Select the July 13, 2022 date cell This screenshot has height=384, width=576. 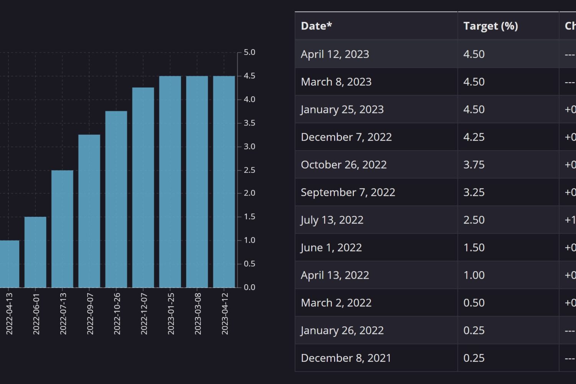(x=332, y=220)
